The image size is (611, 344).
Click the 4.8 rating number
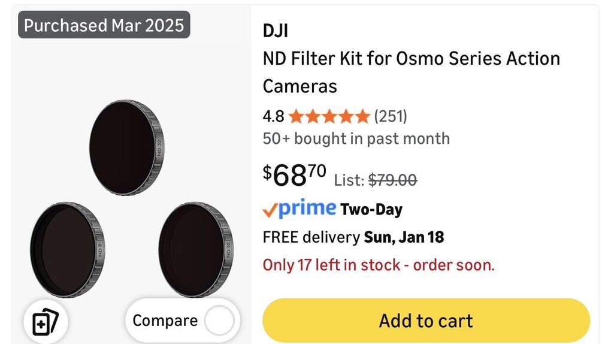click(273, 116)
